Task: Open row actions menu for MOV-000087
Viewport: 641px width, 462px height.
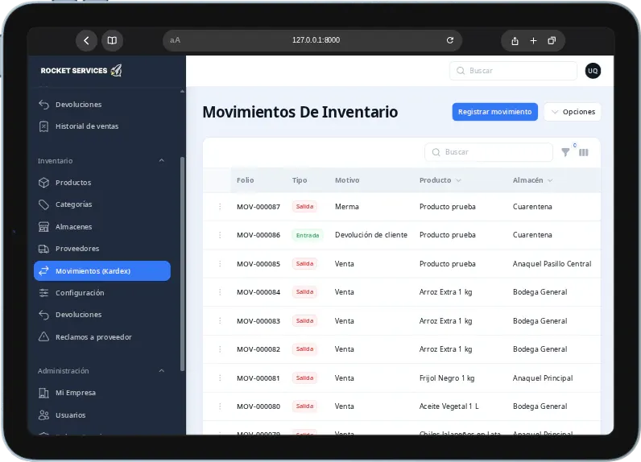Action: [x=220, y=207]
